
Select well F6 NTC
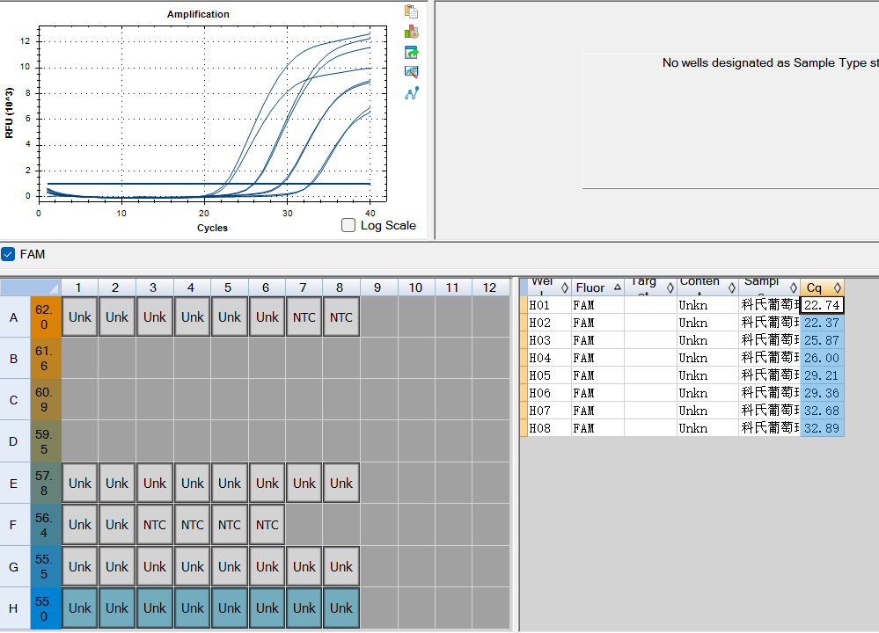[x=267, y=525]
